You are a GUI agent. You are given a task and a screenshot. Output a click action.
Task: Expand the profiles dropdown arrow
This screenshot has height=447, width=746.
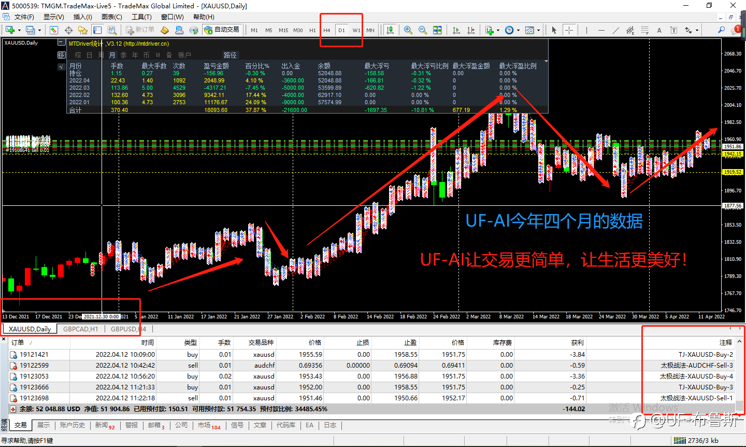click(x=39, y=30)
